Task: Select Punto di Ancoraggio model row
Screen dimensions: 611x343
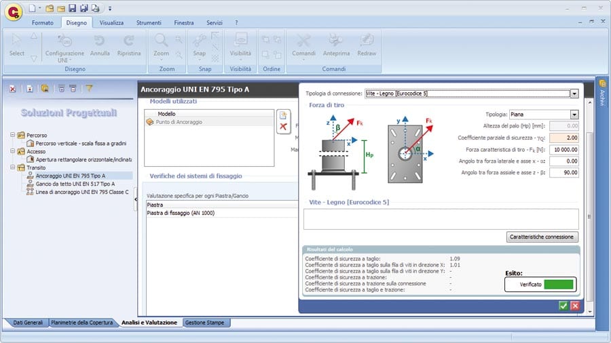Action: pos(209,122)
